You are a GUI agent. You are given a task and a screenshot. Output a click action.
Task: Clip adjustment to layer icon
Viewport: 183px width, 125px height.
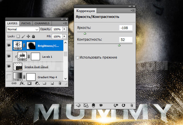pos(93,105)
